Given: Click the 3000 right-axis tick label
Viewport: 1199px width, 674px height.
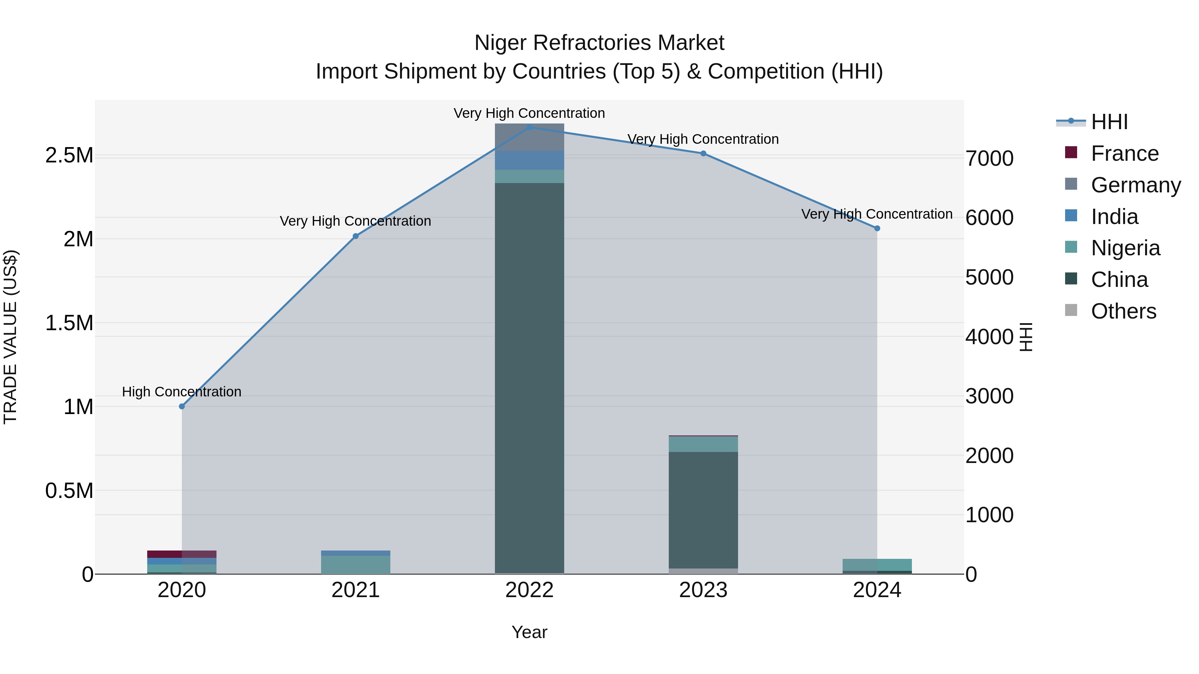Looking at the screenshot, I should coord(990,396).
